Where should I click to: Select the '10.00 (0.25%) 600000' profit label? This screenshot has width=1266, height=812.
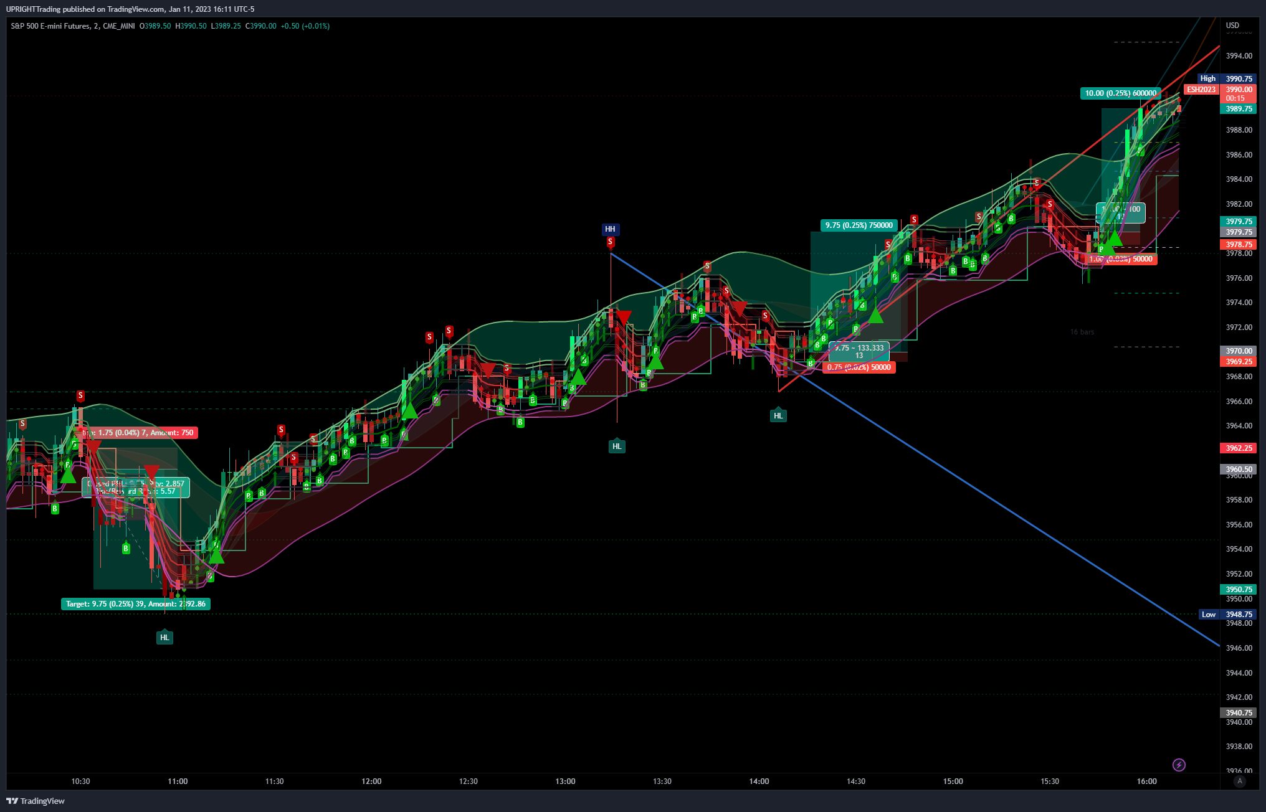click(x=1120, y=93)
